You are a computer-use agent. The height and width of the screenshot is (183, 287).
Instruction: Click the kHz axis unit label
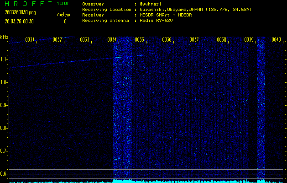[5, 37]
